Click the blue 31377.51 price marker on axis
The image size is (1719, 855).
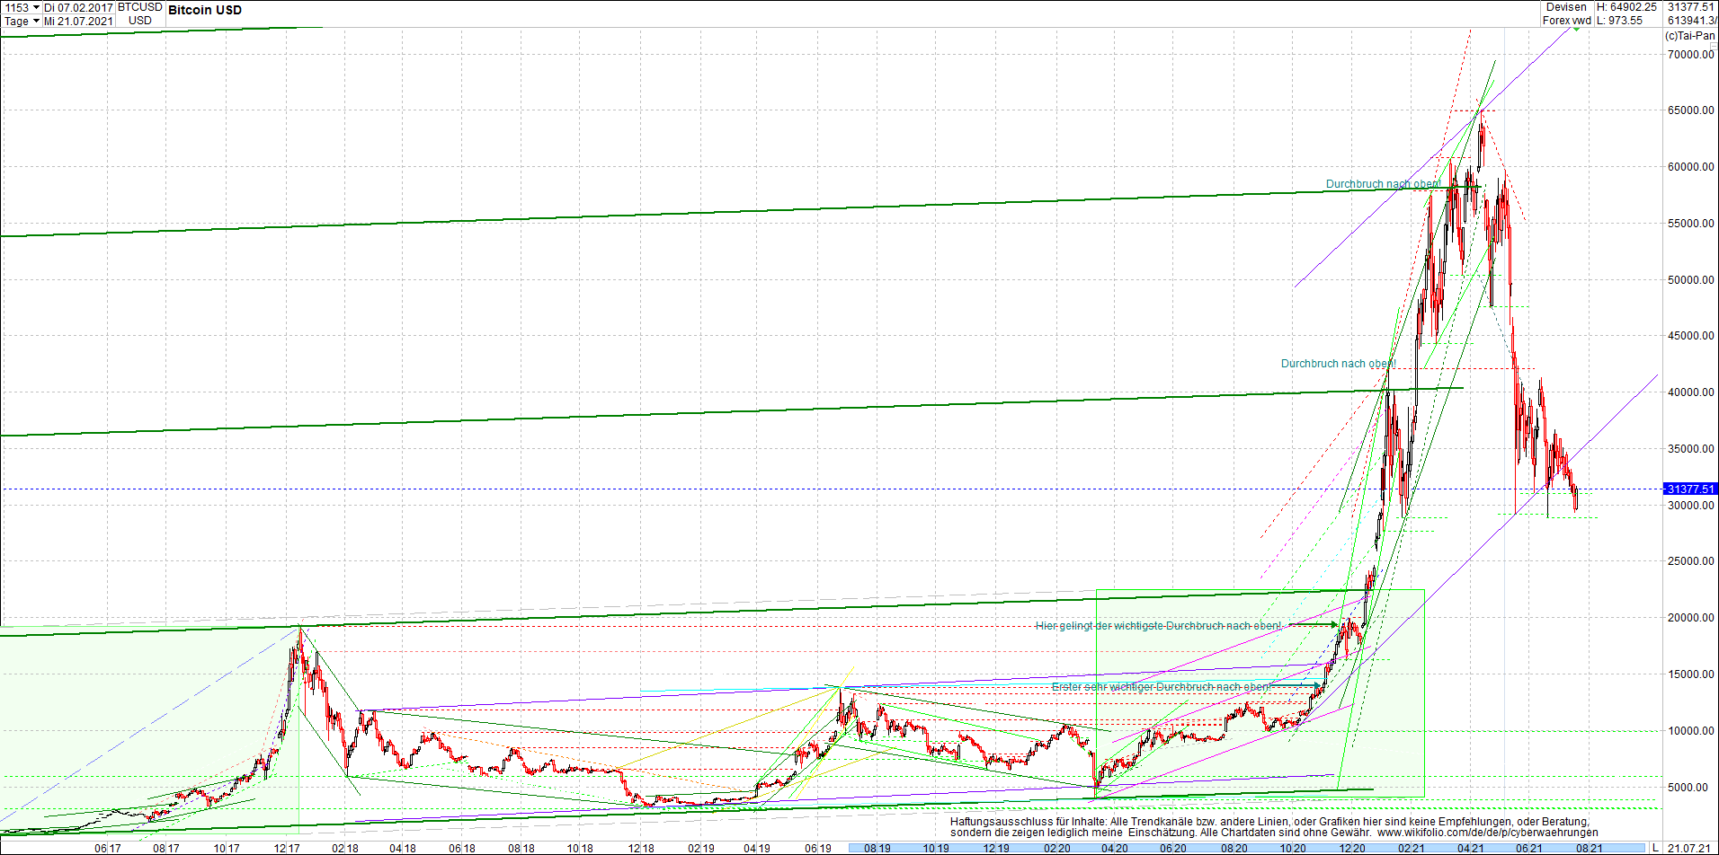click(1690, 489)
